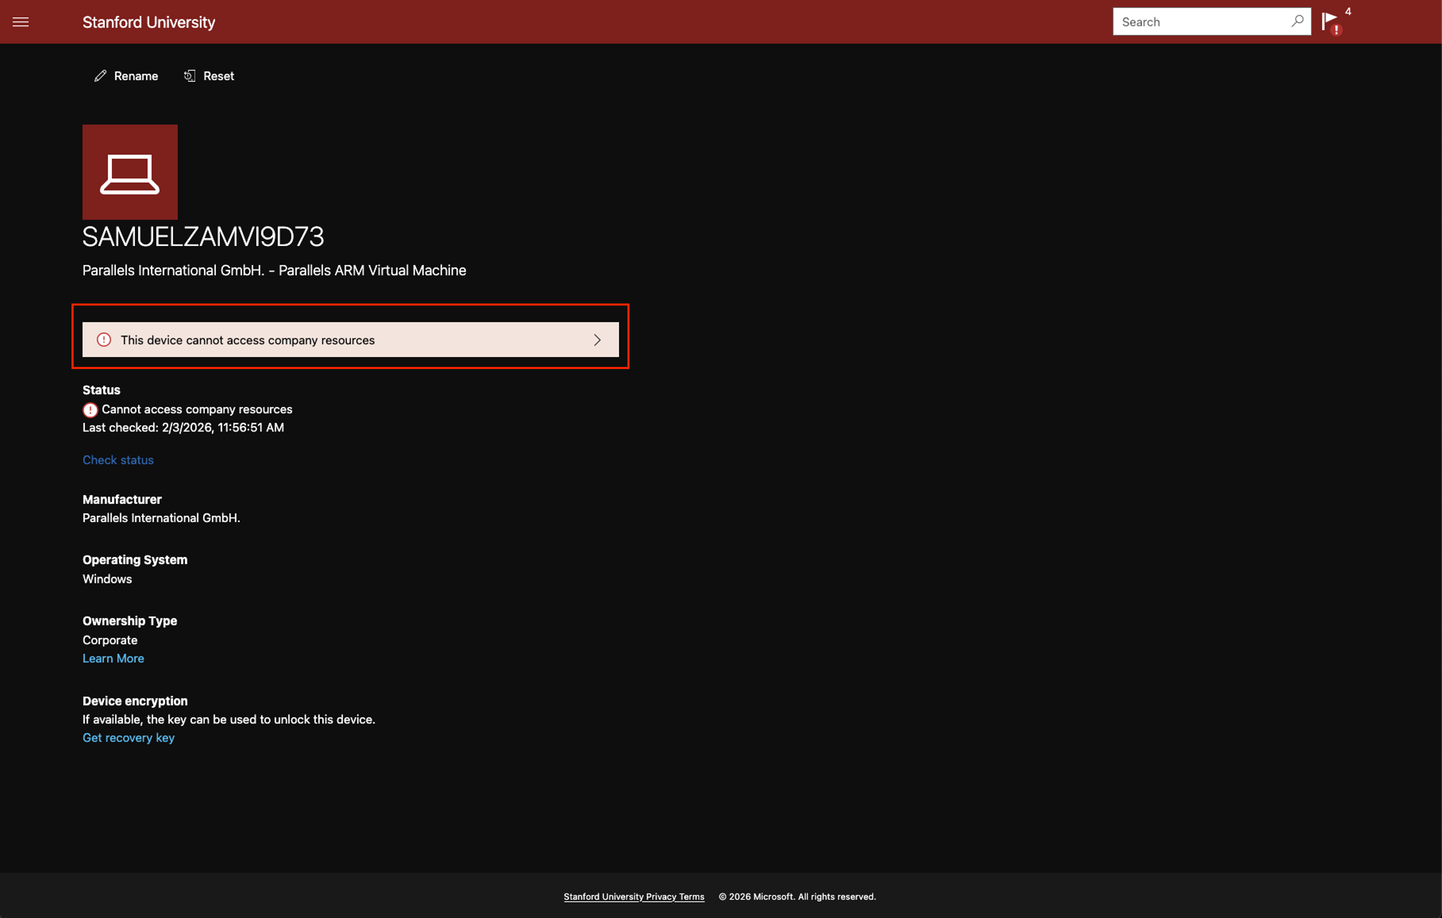Click the notification count badge showing 4

coord(1348,12)
